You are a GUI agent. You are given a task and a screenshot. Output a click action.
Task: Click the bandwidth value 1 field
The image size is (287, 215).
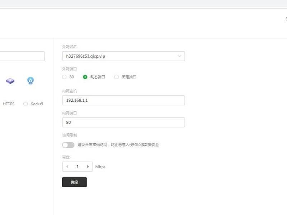pos(77,167)
